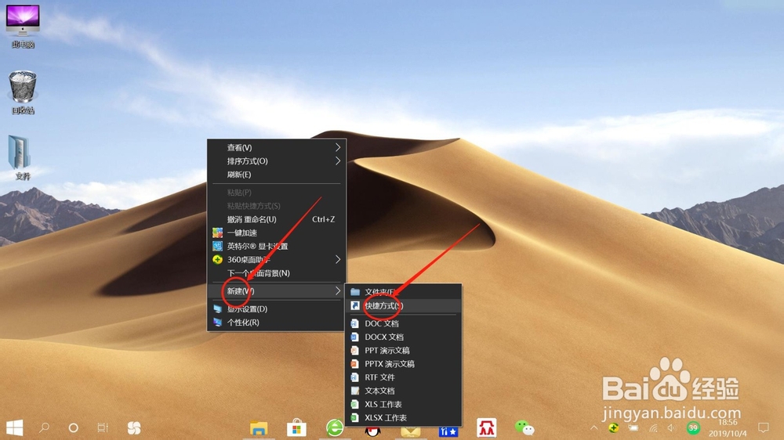Open the blue star app on taskbar
Viewport: 784px width, 440px height.
(x=448, y=431)
